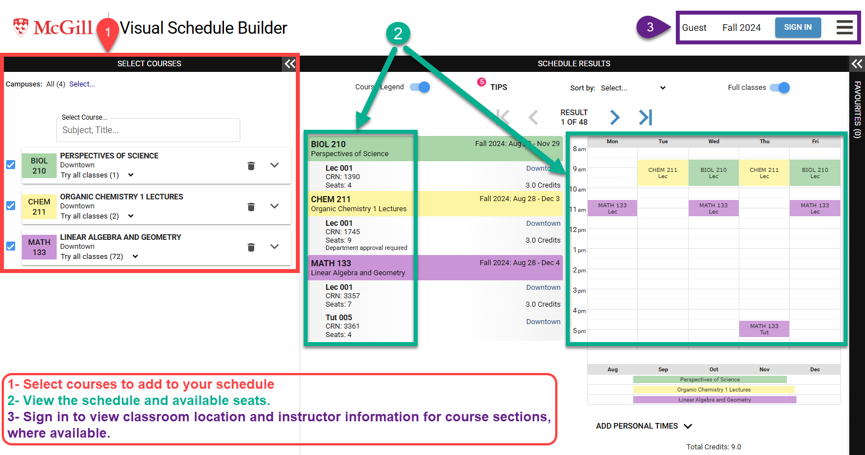Click 'Total Credits: 9.0' text
This screenshot has height=455, width=865.
click(x=713, y=447)
